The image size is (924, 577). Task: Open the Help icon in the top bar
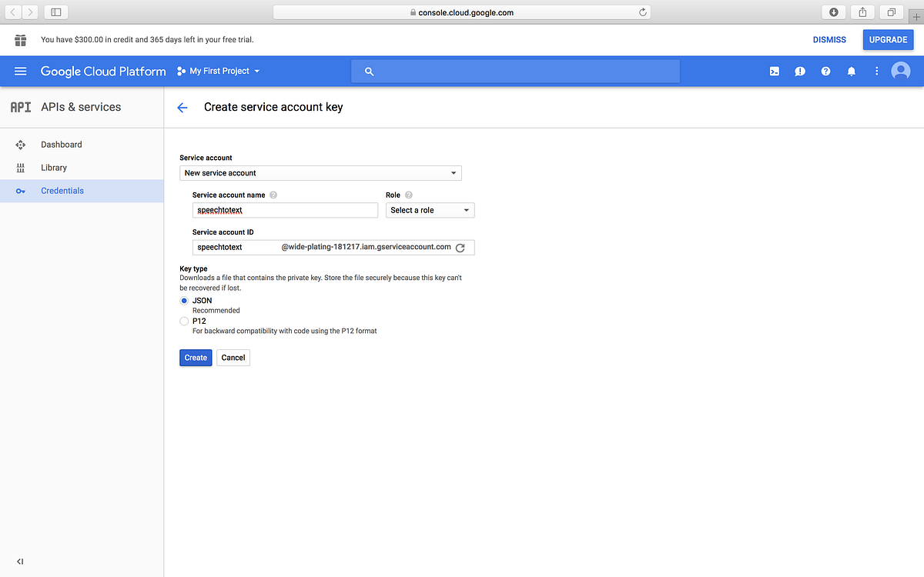click(x=825, y=71)
